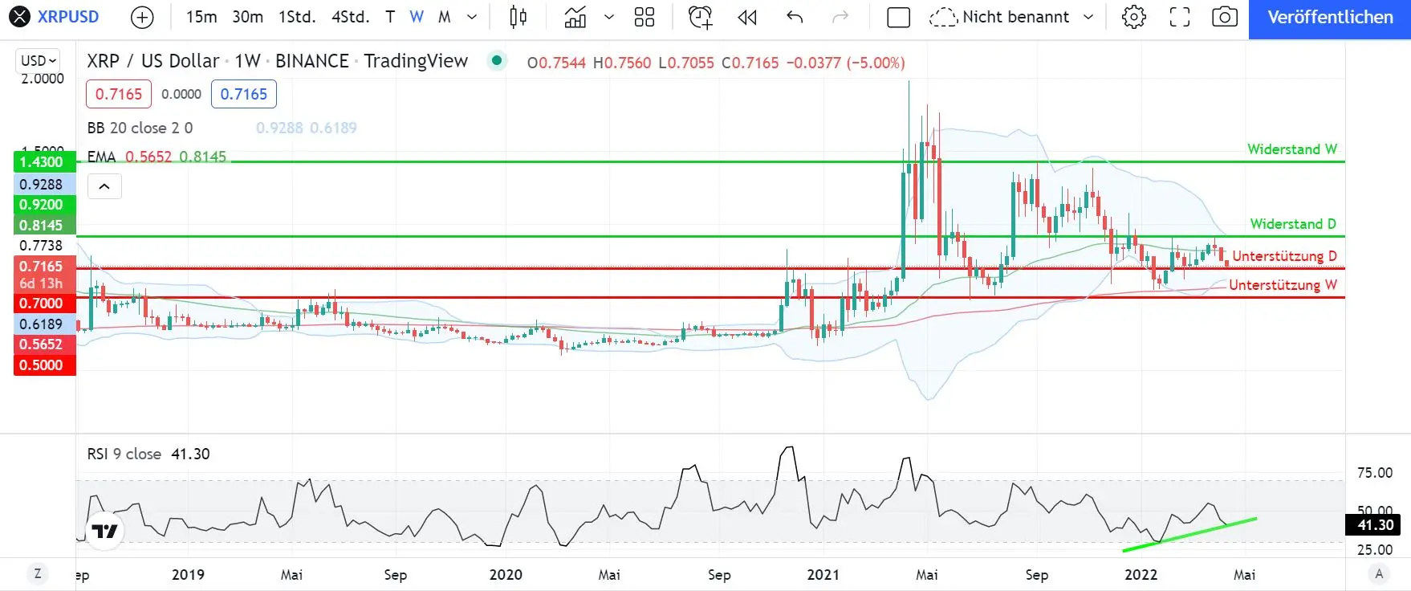Click the 1.4300 green price label
Viewport: 1411px width, 591px height.
point(44,162)
